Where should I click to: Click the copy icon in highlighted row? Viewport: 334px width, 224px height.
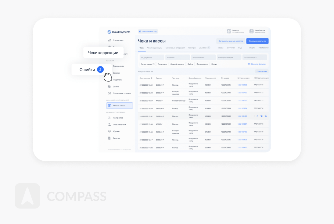[261, 116]
